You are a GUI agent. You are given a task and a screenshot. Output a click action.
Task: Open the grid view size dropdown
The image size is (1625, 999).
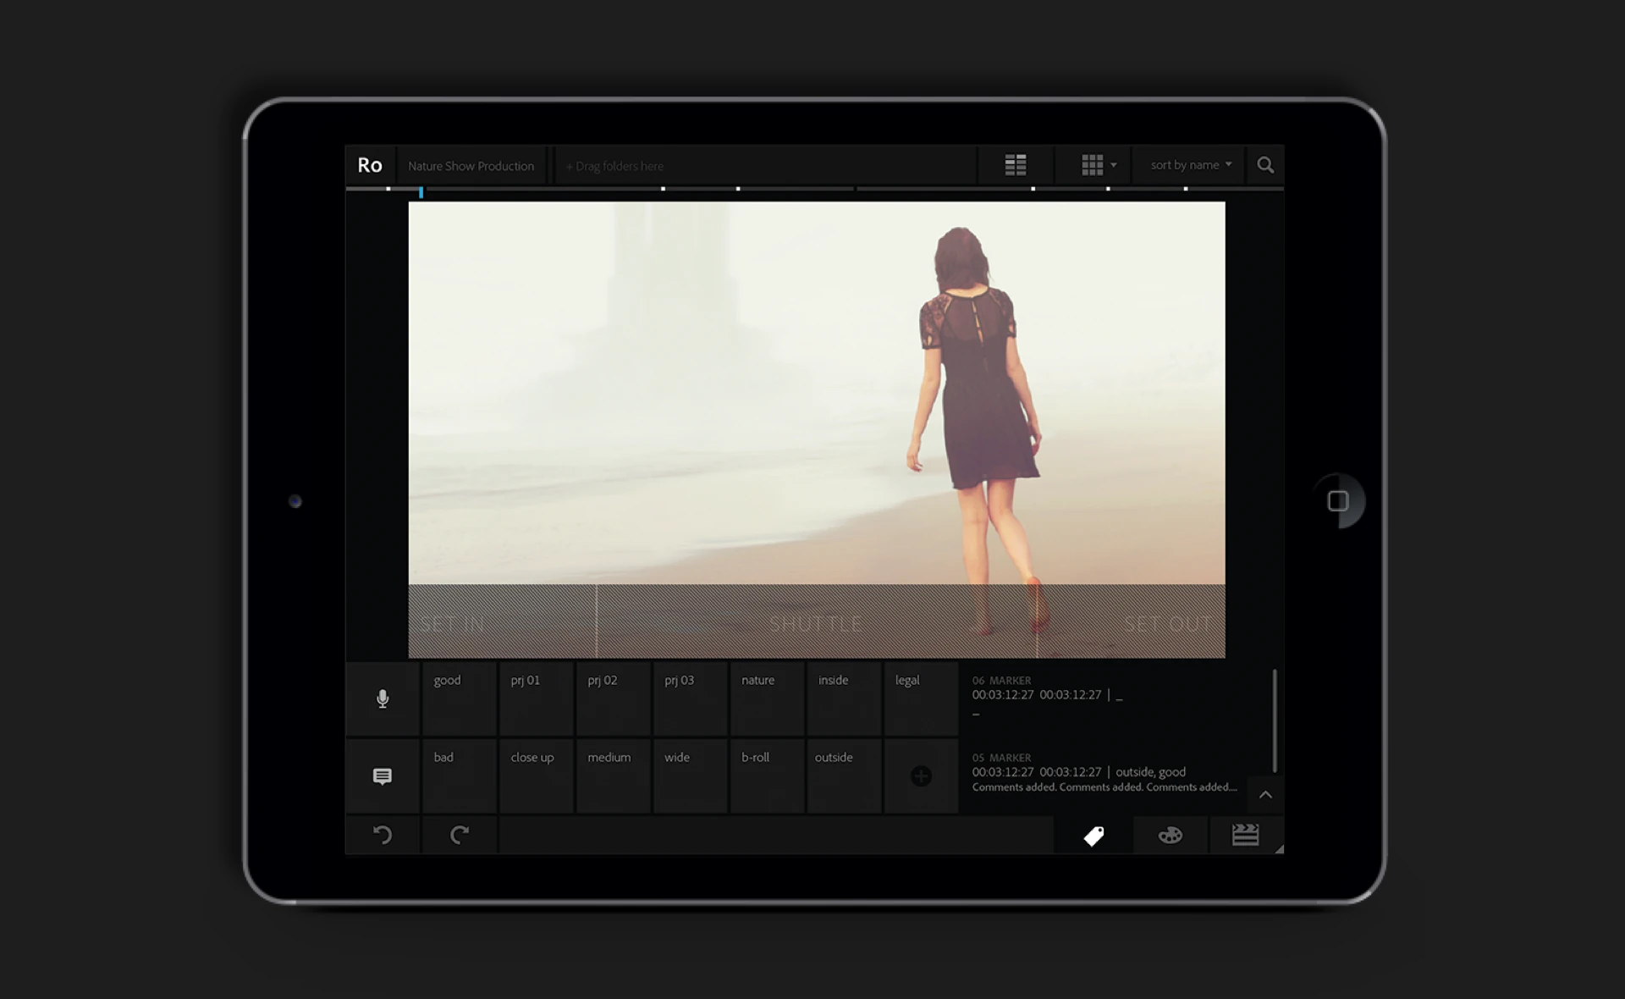pos(1099,165)
